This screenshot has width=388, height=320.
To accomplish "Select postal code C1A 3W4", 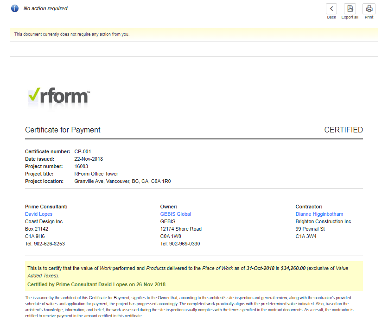I will point(306,237).
